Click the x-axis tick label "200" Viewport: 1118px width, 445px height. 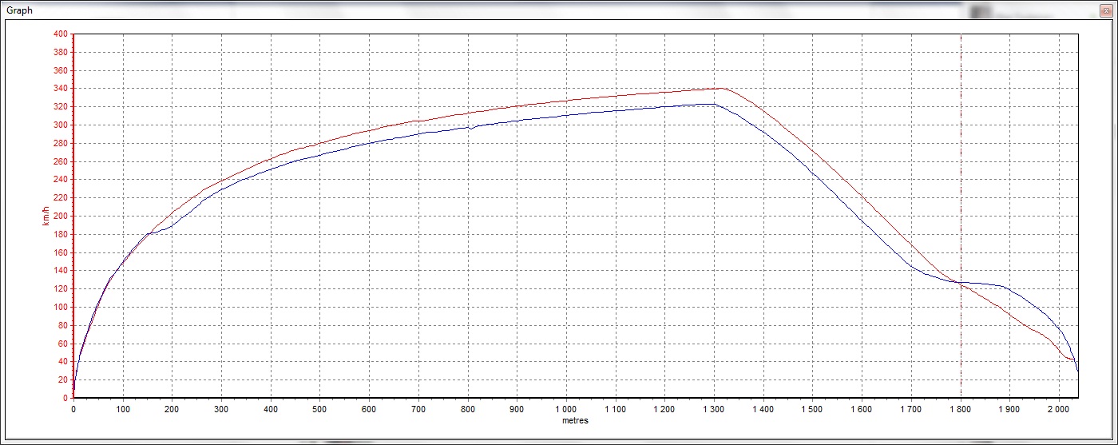[x=172, y=408]
